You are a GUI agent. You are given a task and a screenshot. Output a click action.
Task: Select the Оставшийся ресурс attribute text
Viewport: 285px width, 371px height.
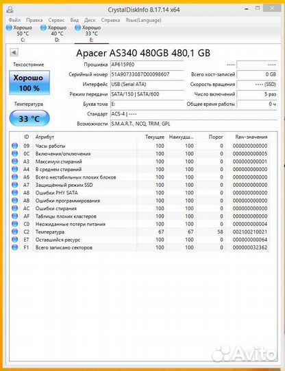[58, 240]
